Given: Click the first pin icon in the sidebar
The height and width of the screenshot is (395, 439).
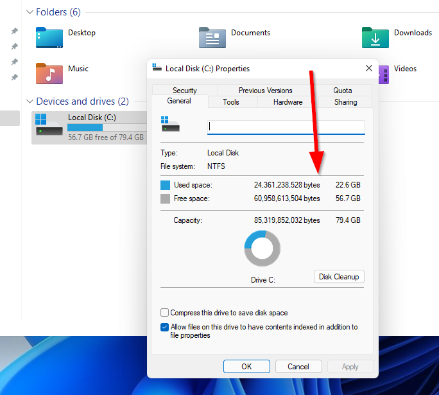Looking at the screenshot, I should pyautogui.click(x=14, y=31).
